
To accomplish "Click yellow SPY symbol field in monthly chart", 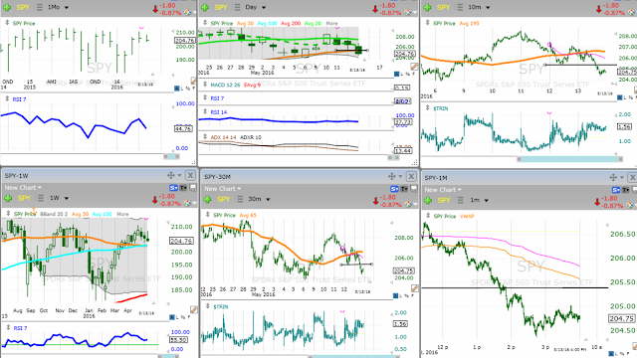I will pos(23,7).
